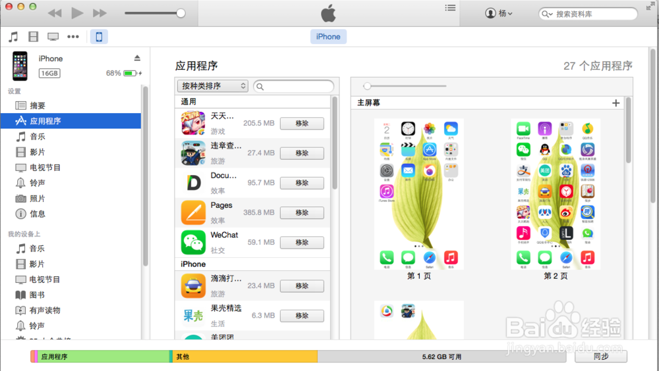Image resolution: width=659 pixels, height=371 pixels.
Task: Click the 27 个应用程序 count text
Action: [598, 66]
